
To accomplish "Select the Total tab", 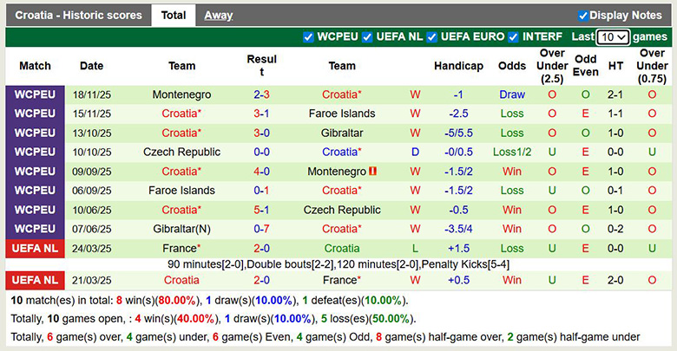I will pyautogui.click(x=173, y=16).
